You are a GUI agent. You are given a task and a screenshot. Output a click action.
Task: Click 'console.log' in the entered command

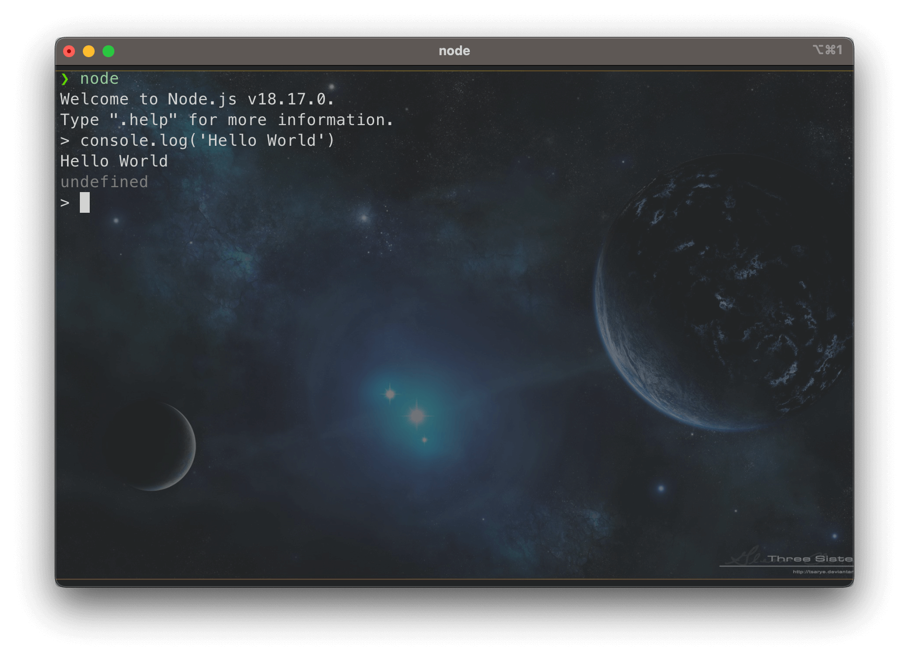[134, 141]
